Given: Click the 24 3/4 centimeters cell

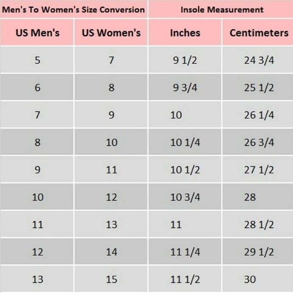Looking at the screenshot, I should click(259, 60).
